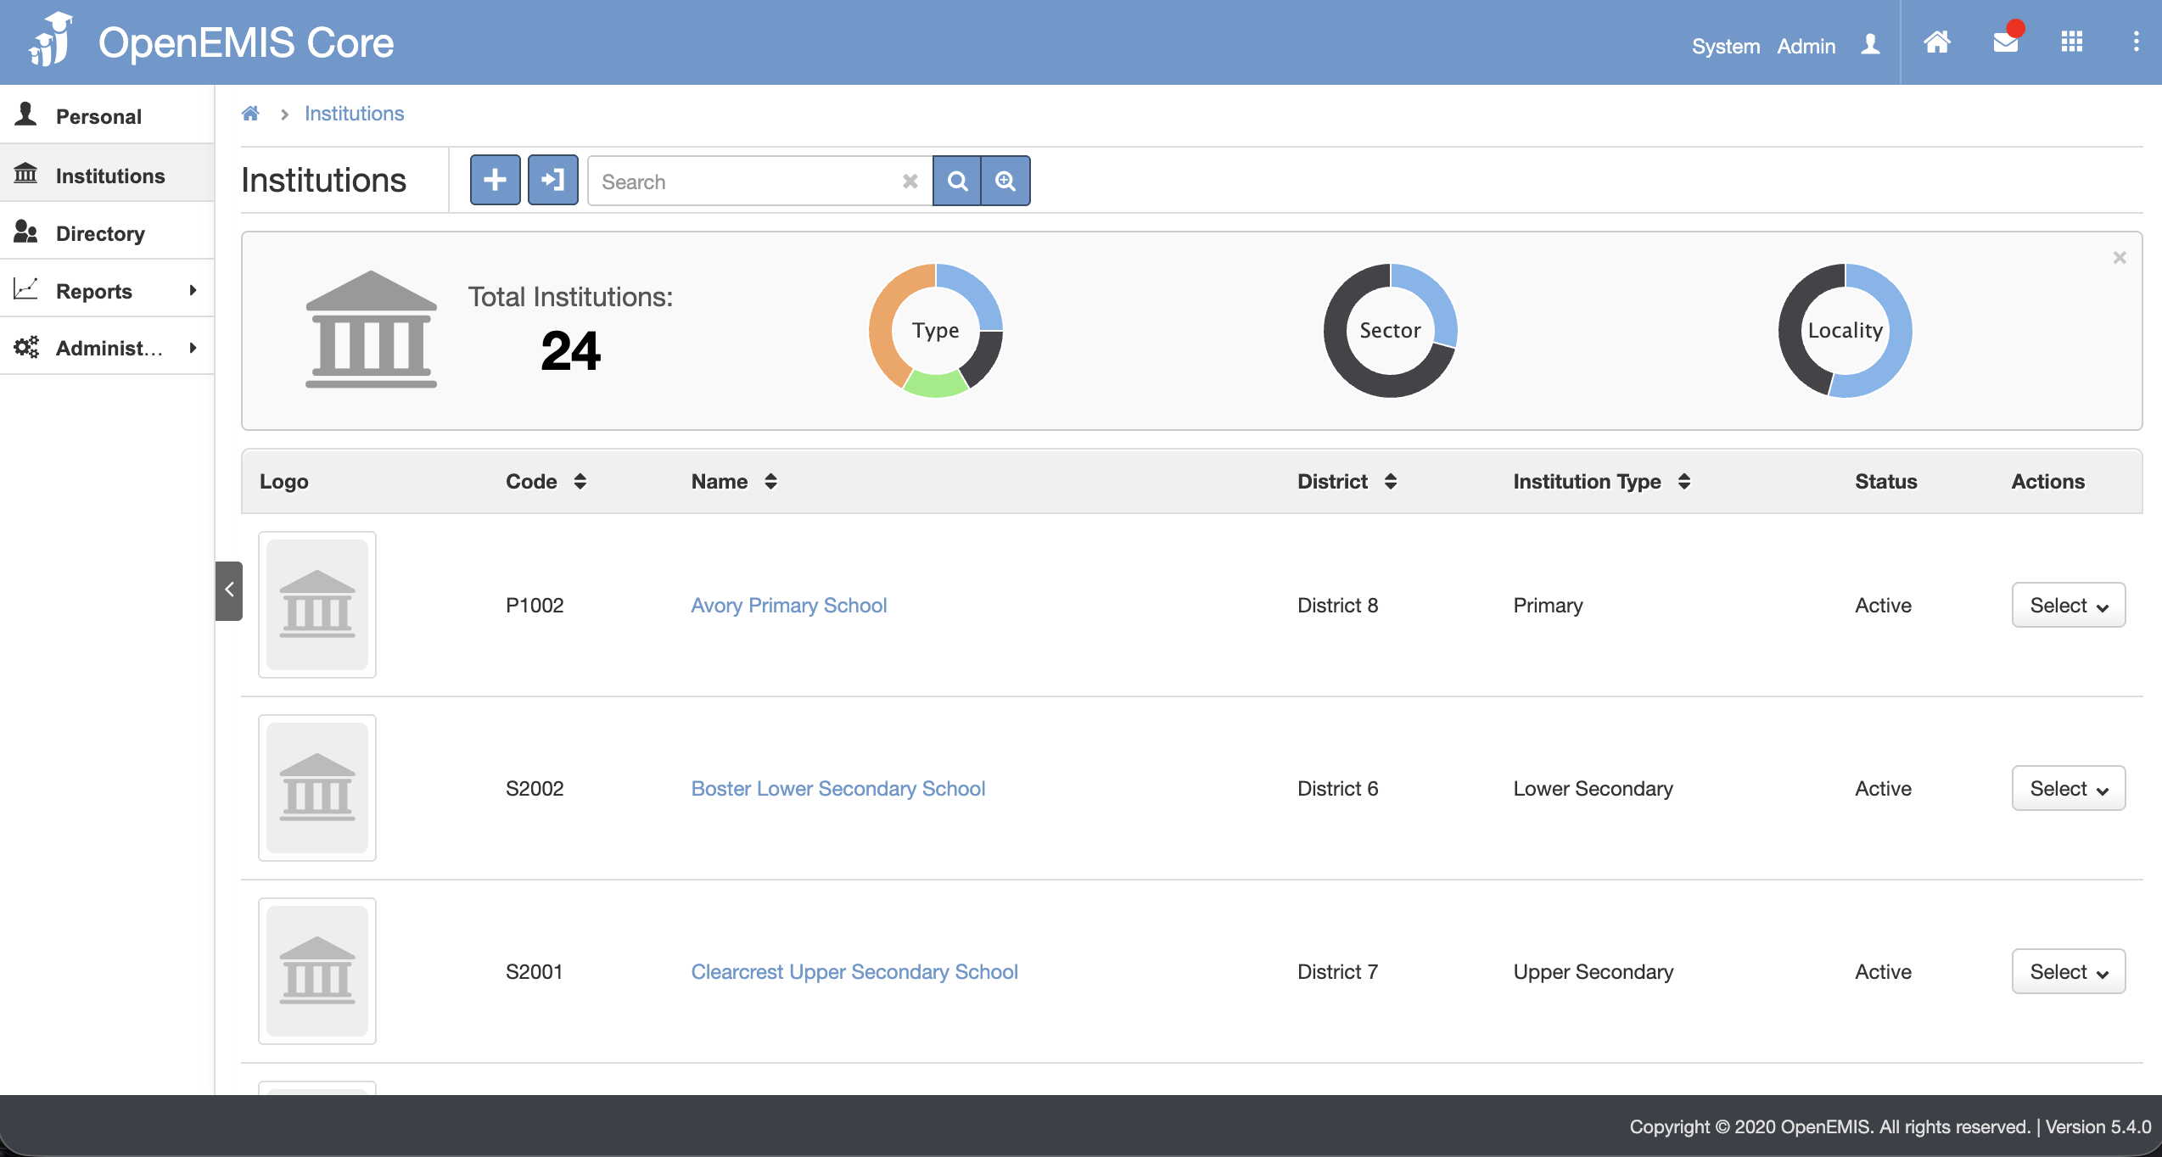Open Personal in the sidebar
Image resolution: width=2162 pixels, height=1157 pixels.
(x=98, y=116)
